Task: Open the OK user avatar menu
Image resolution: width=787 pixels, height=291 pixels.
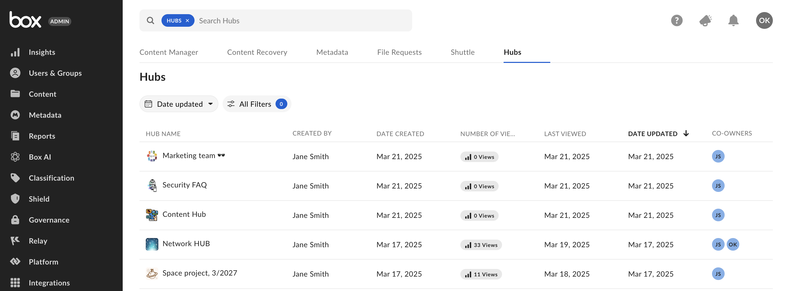Action: click(x=764, y=20)
